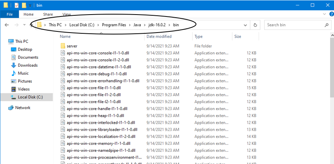The height and width of the screenshot is (164, 334).
Task: Select api-ms-win-core-datetime-l1-1-0.dll file
Action: click(x=99, y=67)
